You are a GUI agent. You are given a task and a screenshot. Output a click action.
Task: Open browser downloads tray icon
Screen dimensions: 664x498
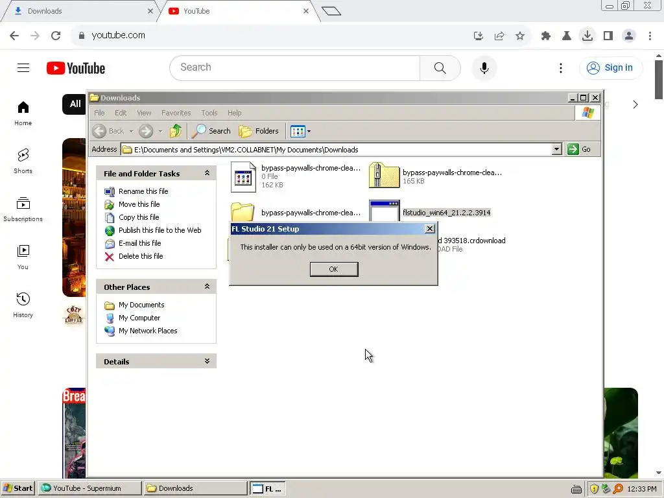tap(587, 36)
